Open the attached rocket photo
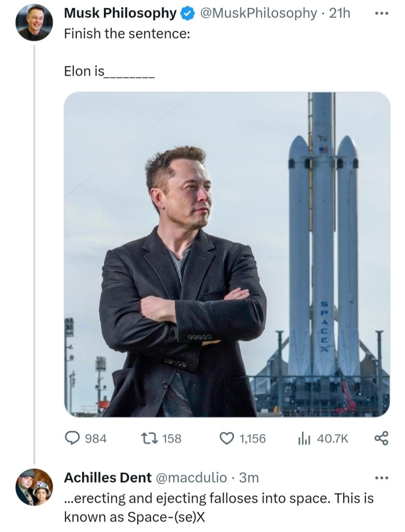Screen dimensions: 405x532 (227, 254)
